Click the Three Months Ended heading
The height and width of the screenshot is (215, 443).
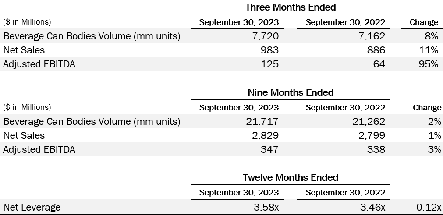click(291, 7)
